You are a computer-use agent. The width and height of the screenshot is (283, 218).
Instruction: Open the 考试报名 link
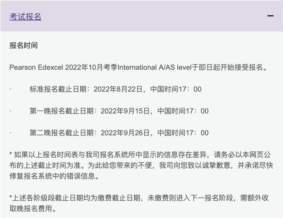click(25, 17)
